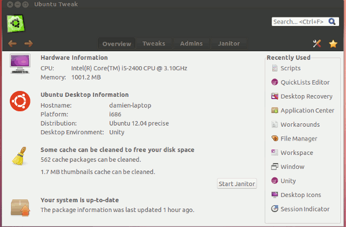Click the Desktop Icons icon

(274, 195)
